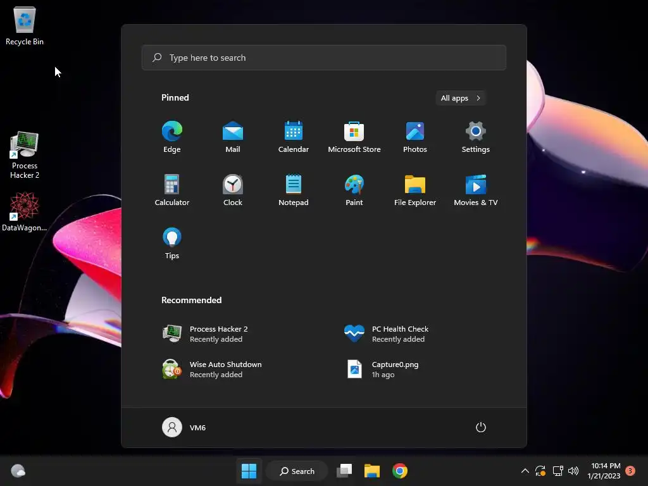This screenshot has width=648, height=486.
Task: Click the network icon in system tray
Action: pos(558,471)
